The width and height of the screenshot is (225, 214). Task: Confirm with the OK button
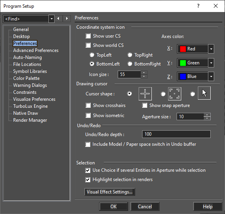click(113, 207)
